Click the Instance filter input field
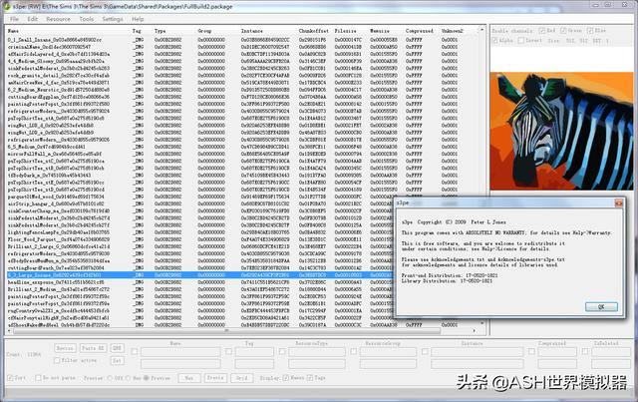The width and height of the screenshot is (638, 402). 477,351
